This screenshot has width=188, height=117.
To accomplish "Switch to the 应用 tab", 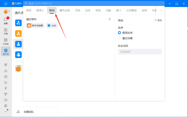I will click(144, 10).
